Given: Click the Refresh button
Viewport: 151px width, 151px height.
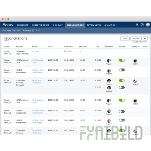Looking at the screenshot, I should tap(136, 38).
